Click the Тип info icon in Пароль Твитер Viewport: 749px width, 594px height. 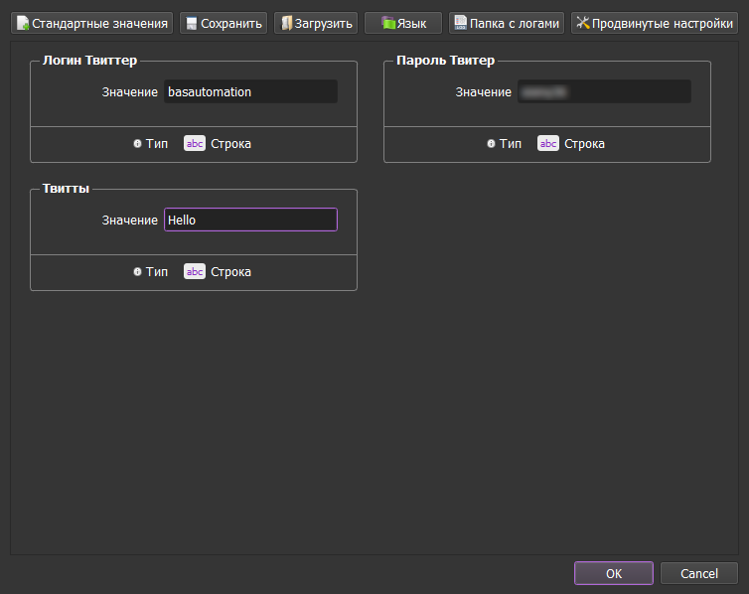tap(491, 143)
